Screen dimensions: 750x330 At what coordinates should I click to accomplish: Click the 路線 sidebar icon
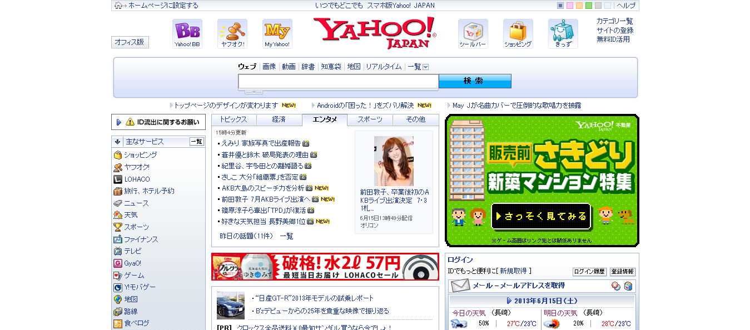118,312
